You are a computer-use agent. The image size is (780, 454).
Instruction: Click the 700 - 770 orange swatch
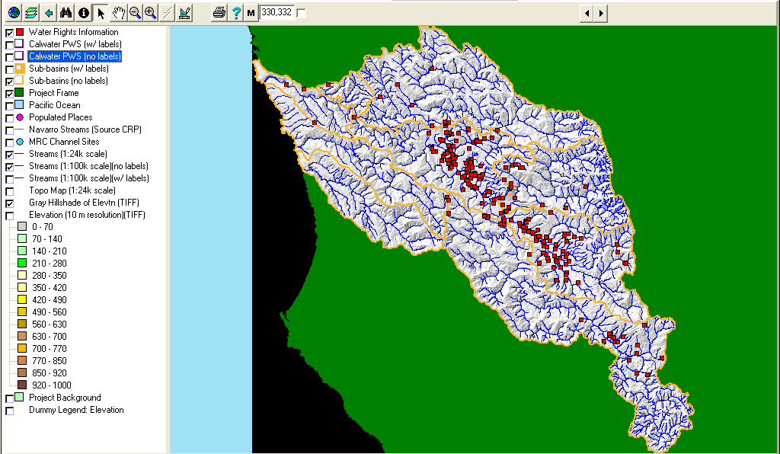click(x=22, y=349)
